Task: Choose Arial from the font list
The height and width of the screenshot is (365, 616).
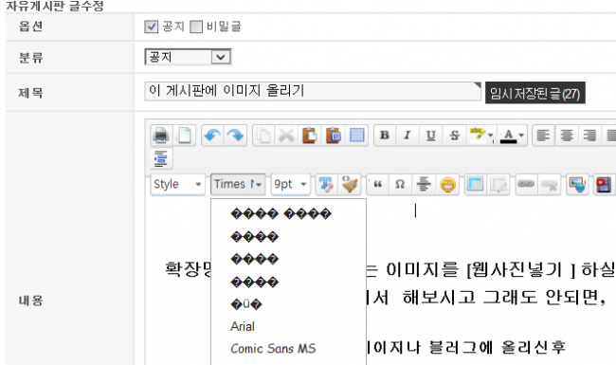Action: (243, 326)
